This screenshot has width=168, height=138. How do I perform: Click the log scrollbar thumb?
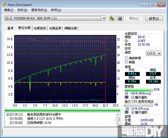tap(118, 119)
